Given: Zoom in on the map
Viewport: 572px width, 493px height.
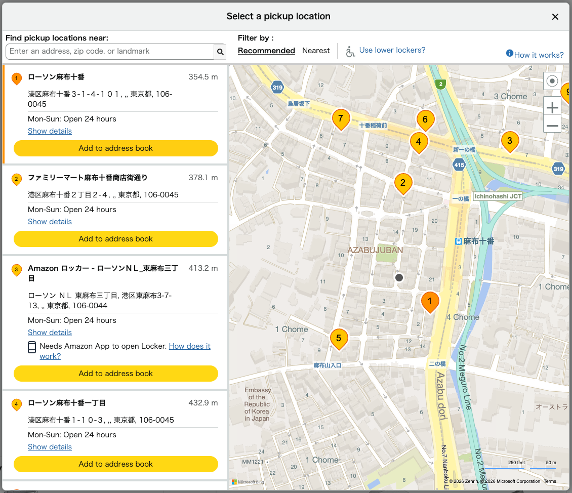Looking at the screenshot, I should point(552,107).
